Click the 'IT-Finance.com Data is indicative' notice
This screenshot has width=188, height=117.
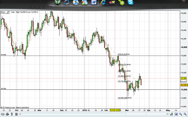click(x=15, y=107)
